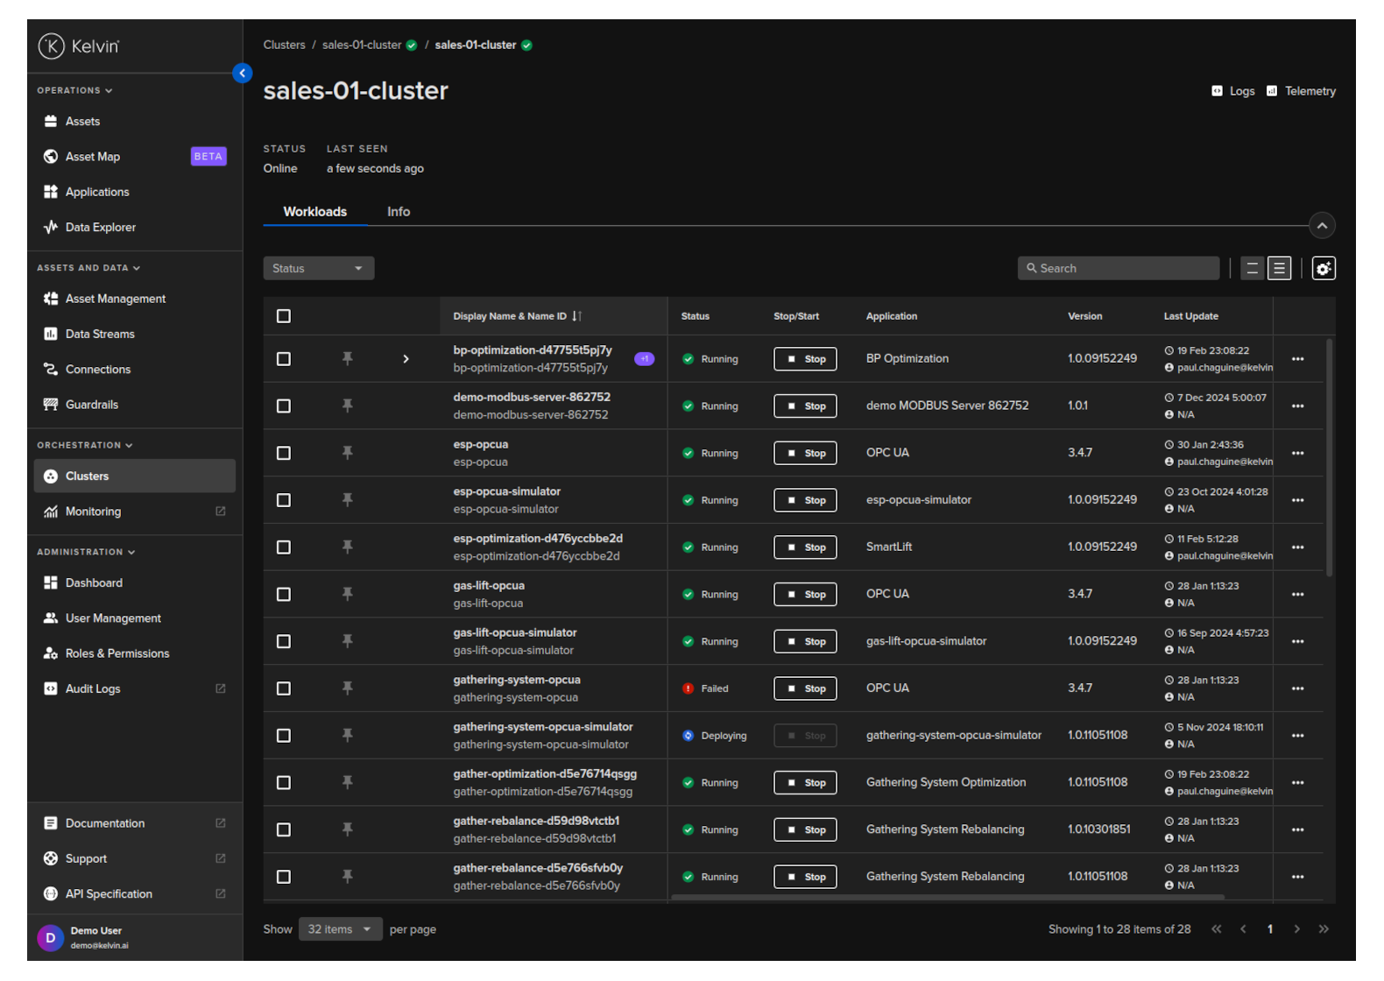Open items per page dropdown

[x=339, y=929]
